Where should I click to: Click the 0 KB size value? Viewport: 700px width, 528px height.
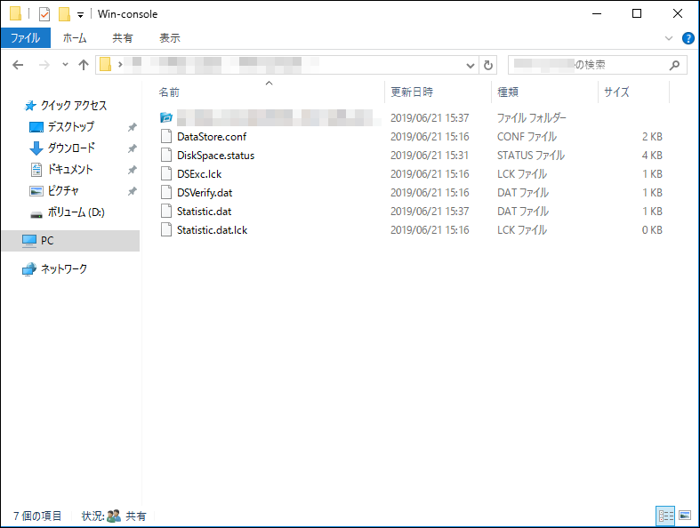pos(652,230)
